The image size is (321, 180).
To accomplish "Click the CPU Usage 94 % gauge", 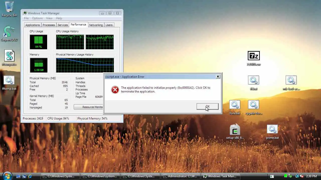I will pos(39,42).
